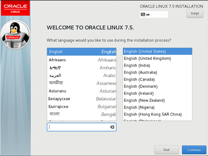208x156 pixels.
Task: Pick Asturianu from the list
Action: pos(82,91)
